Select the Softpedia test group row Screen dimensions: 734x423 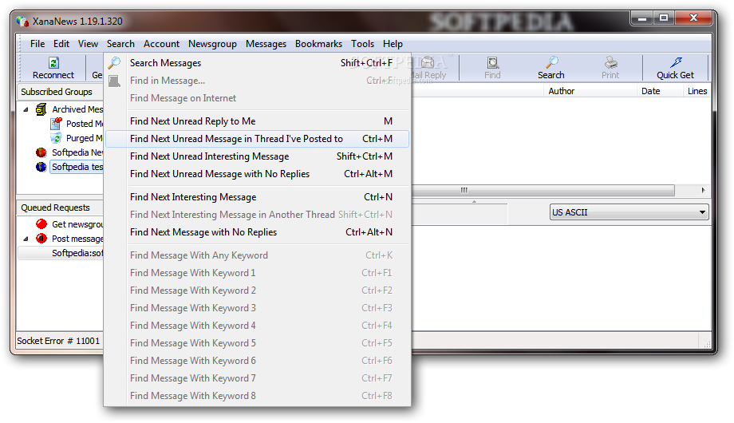77,167
